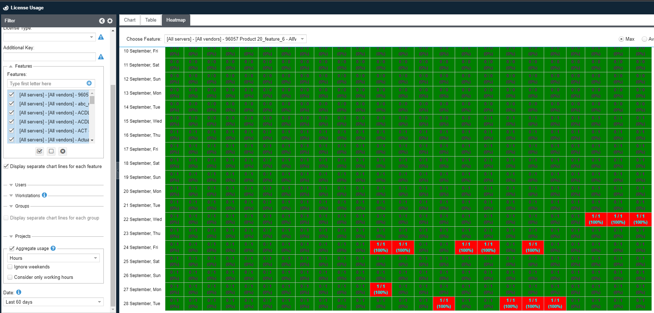Check Consider only working hours

point(10,277)
